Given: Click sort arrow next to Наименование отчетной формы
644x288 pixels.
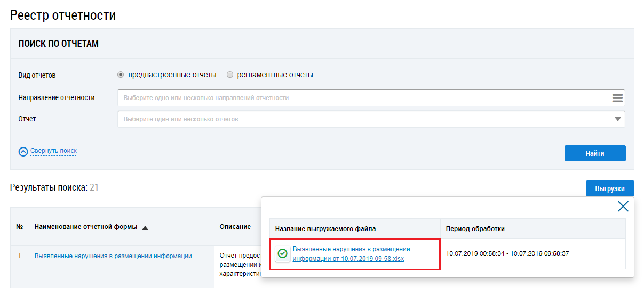Looking at the screenshot, I should [145, 227].
